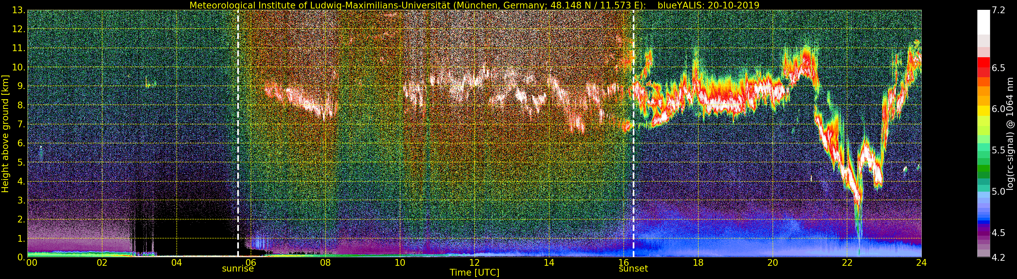Click the colorbar value '7.2'

(x=998, y=10)
